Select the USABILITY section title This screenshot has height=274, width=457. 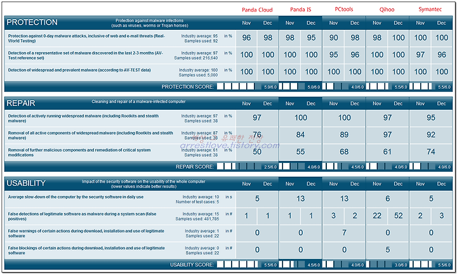click(x=26, y=183)
